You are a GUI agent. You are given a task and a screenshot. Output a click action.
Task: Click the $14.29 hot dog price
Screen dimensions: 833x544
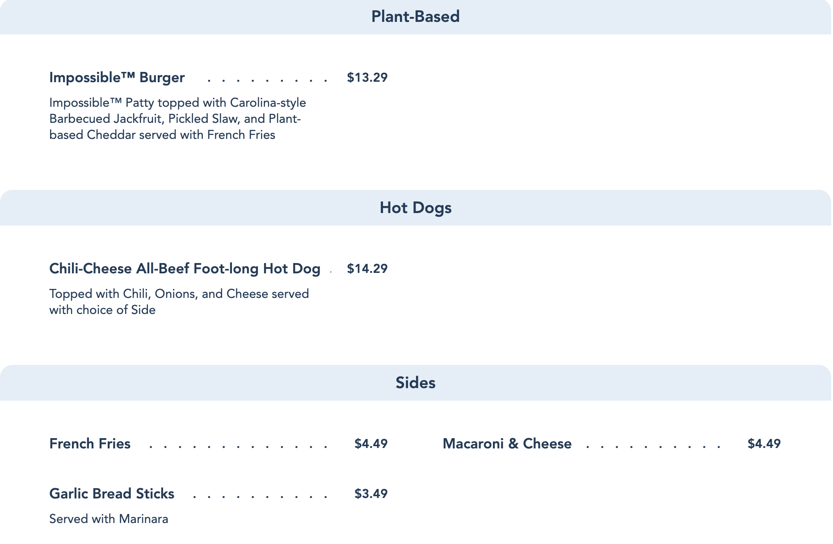(367, 268)
